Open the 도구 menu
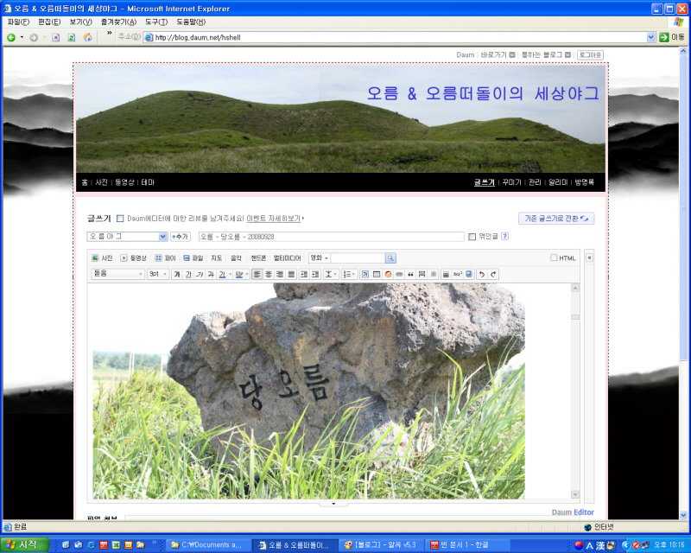The height and width of the screenshot is (553, 691). (x=156, y=22)
